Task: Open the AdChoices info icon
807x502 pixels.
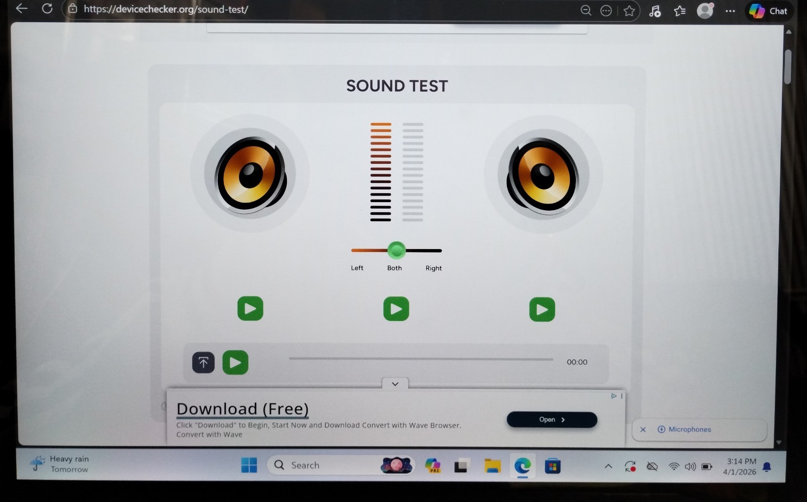Action: pyautogui.click(x=614, y=396)
